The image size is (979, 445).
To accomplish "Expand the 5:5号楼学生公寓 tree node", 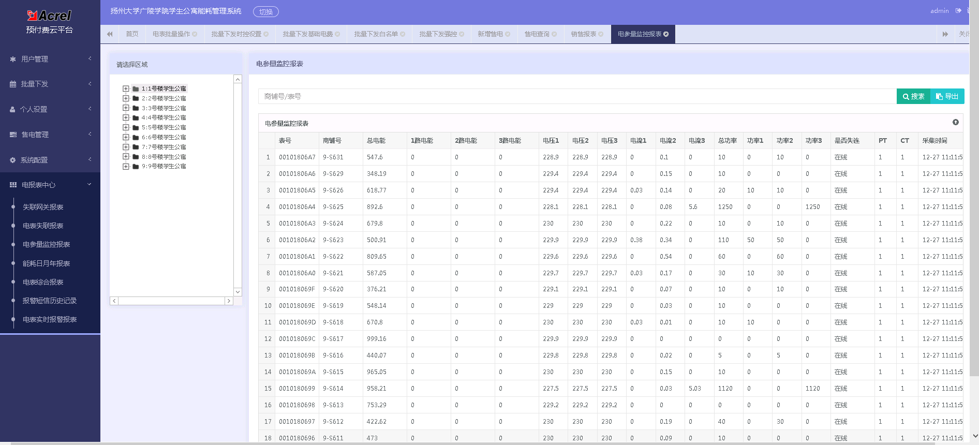I will [126, 127].
